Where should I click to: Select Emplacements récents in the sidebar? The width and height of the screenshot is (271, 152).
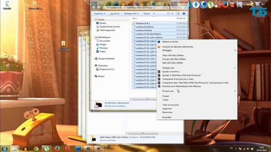110,27
